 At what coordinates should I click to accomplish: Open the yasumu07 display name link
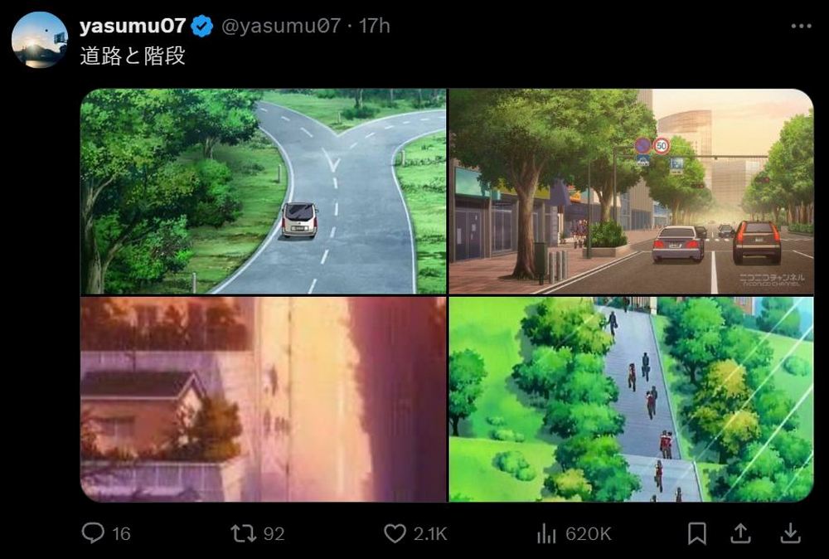click(x=132, y=26)
